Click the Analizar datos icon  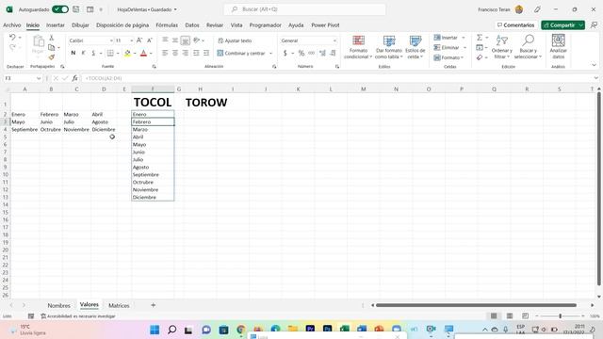[x=558, y=47]
